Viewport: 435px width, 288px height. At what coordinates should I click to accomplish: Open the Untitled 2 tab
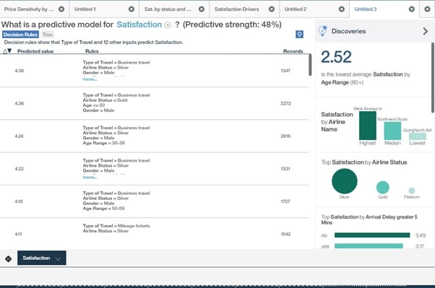(x=296, y=9)
